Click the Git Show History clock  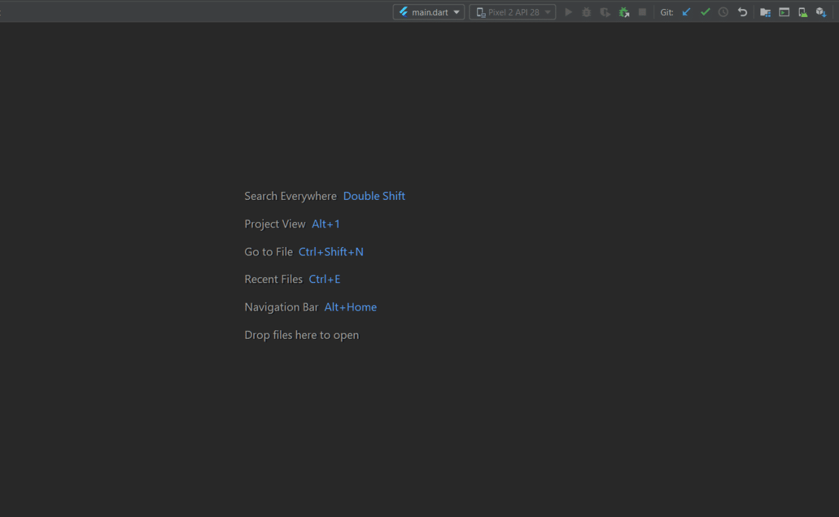(723, 12)
